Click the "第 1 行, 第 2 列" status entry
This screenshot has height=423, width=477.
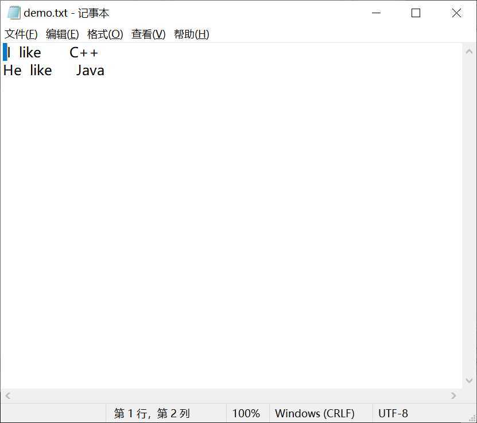click(152, 413)
